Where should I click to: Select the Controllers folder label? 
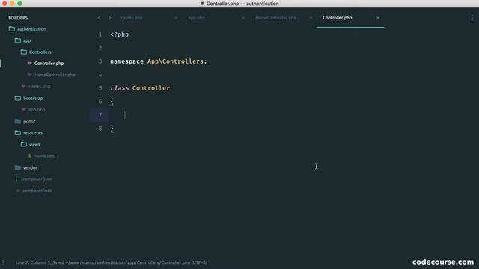40,52
